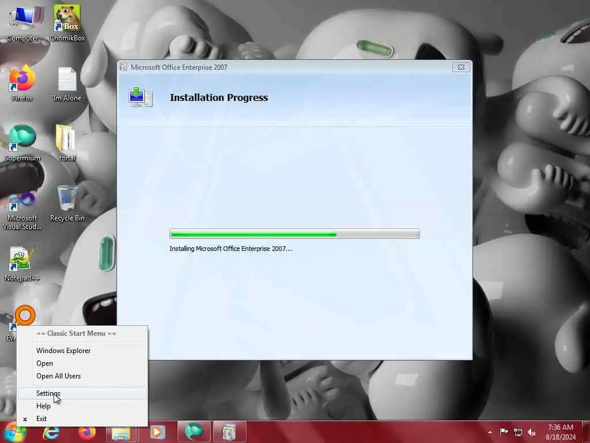Click the Installation Progress heading

[219, 97]
